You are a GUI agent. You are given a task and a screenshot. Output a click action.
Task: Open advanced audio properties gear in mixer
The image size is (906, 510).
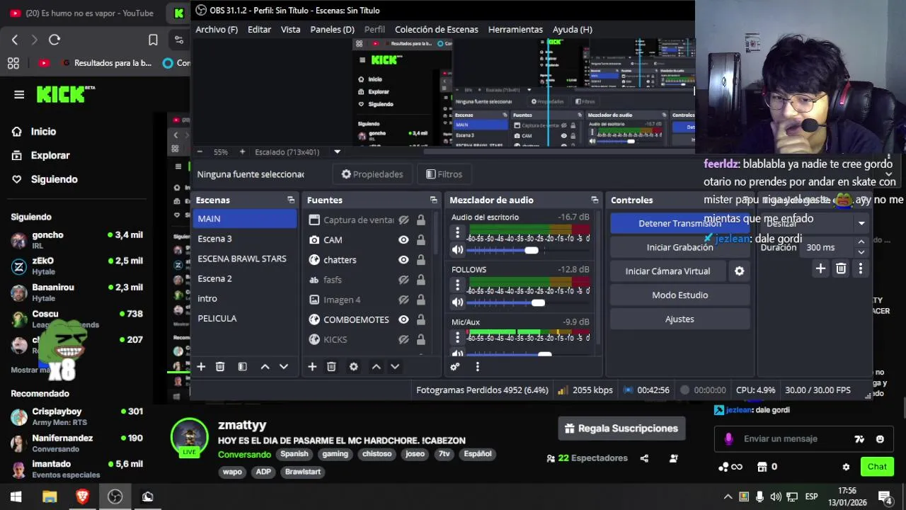pos(455,366)
